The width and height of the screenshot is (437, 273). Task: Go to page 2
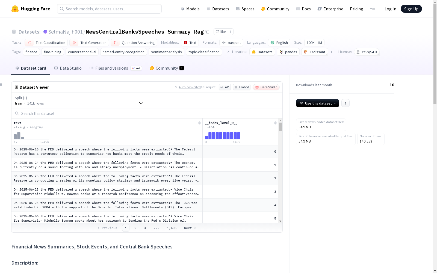pos(135,228)
